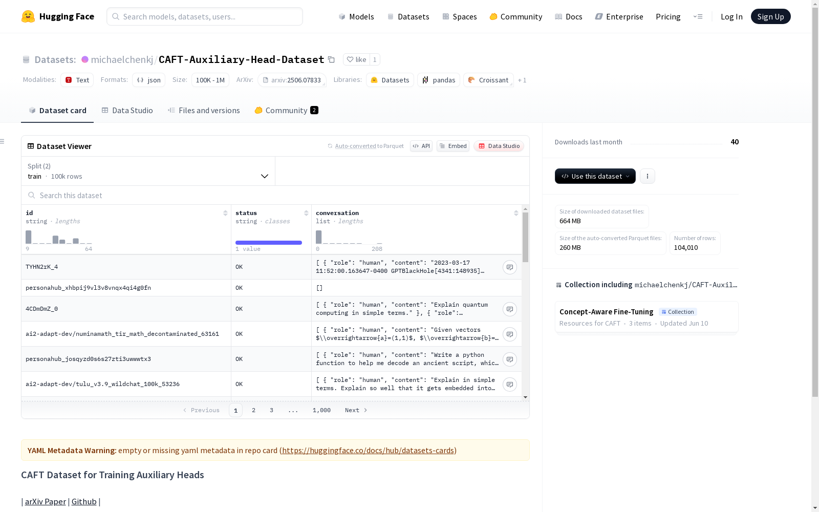Open conversation viewer for TYHN2rK_4 row
The image size is (819, 512).
[509, 267]
